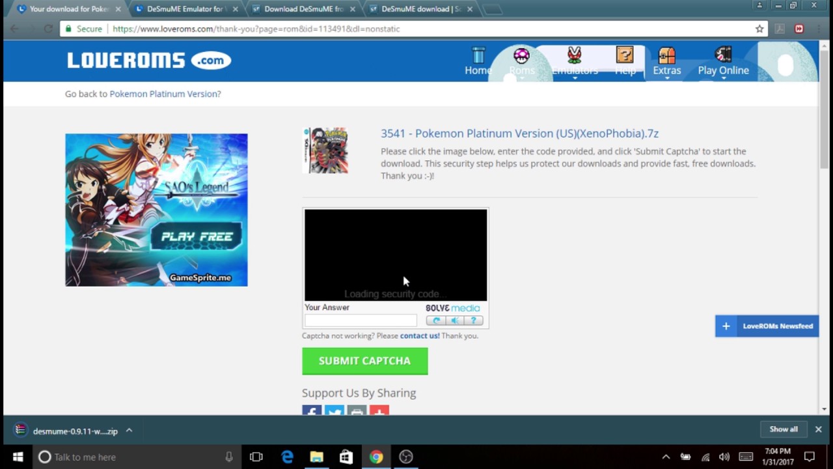Open the Play Online dropdown in navigation
Image resolution: width=833 pixels, height=469 pixels.
click(x=723, y=63)
